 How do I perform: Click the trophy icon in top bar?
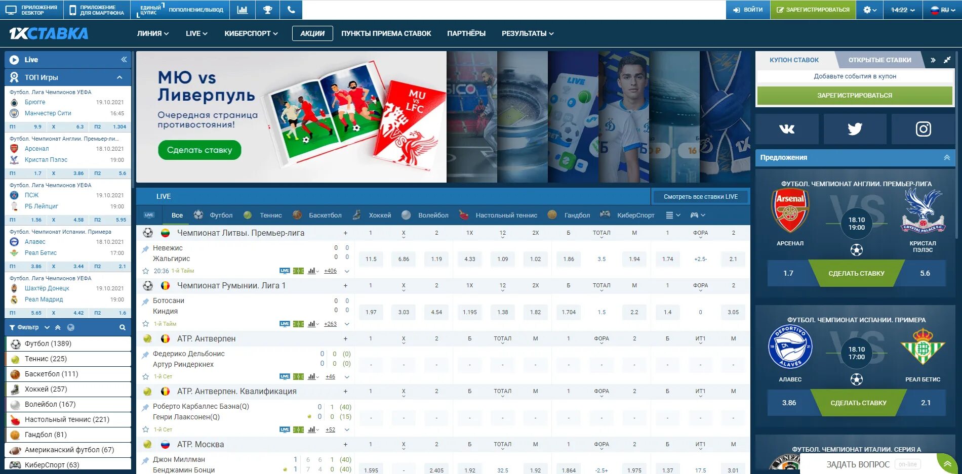tap(267, 10)
